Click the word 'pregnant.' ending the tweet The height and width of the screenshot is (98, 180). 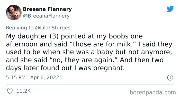click(109, 68)
